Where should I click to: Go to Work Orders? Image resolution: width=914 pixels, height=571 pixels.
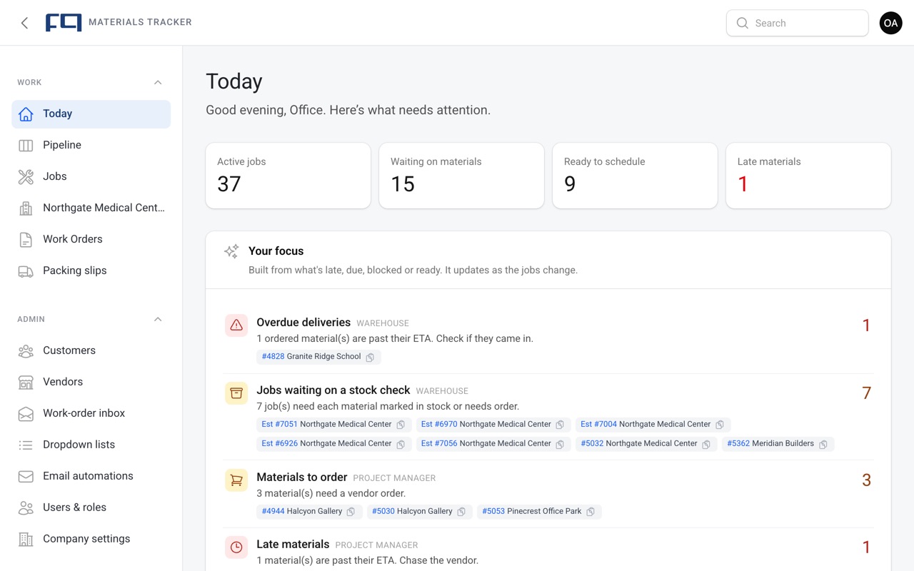[91, 240]
